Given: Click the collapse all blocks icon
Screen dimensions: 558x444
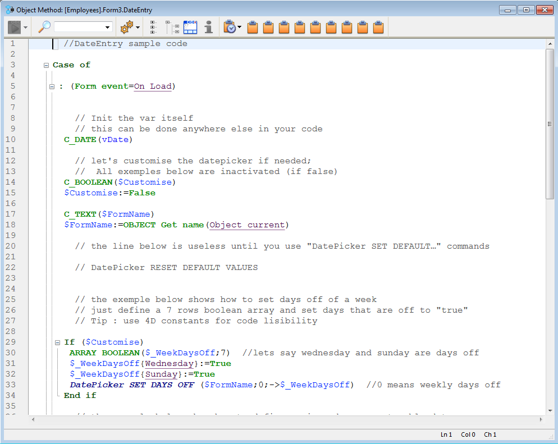Looking at the screenshot, I should click(153, 27).
